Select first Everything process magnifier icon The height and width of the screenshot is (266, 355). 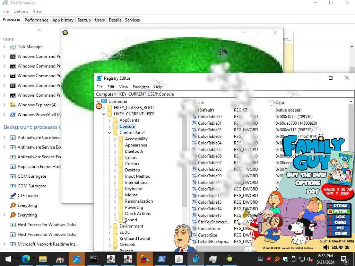13,205
